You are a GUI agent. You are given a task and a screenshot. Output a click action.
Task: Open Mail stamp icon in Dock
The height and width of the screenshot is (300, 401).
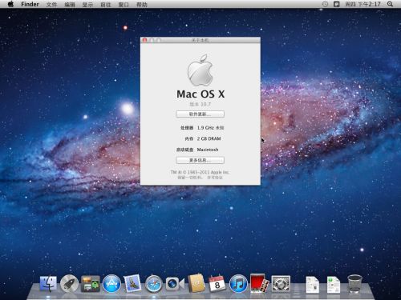132,283
